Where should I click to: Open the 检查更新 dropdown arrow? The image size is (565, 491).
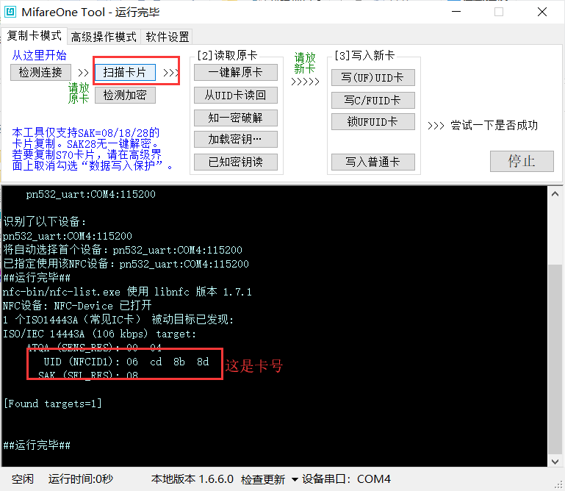coord(295,479)
